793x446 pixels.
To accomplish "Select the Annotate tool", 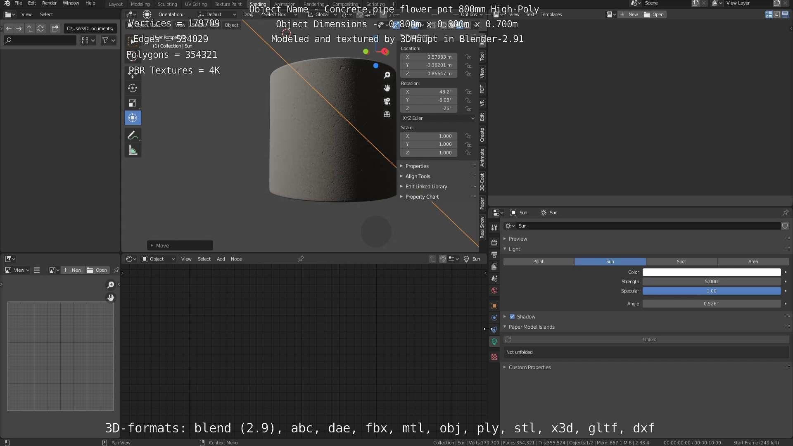I will click(133, 135).
